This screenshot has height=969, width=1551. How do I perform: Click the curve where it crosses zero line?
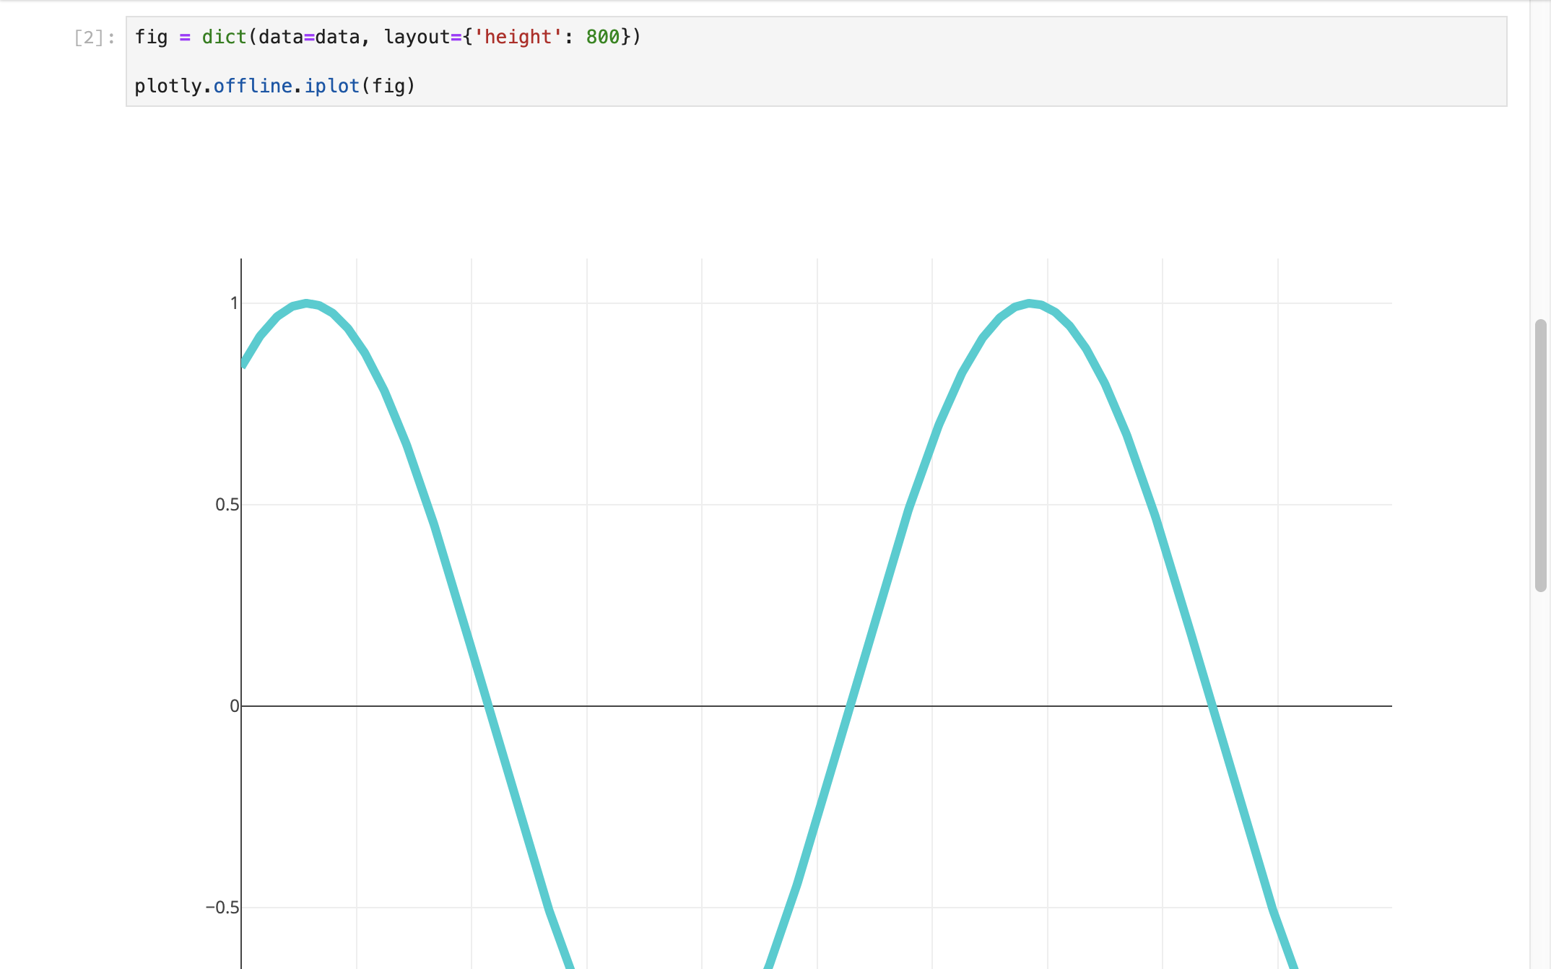click(487, 705)
